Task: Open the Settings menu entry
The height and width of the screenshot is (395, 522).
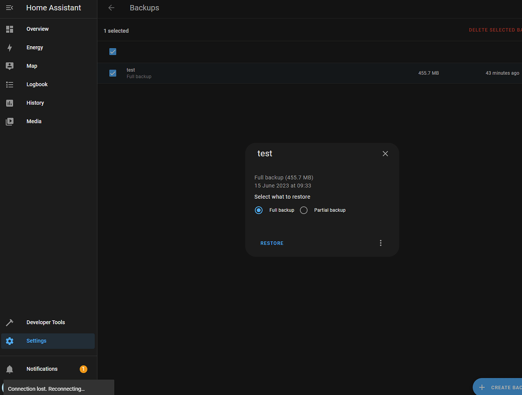Action: [36, 340]
